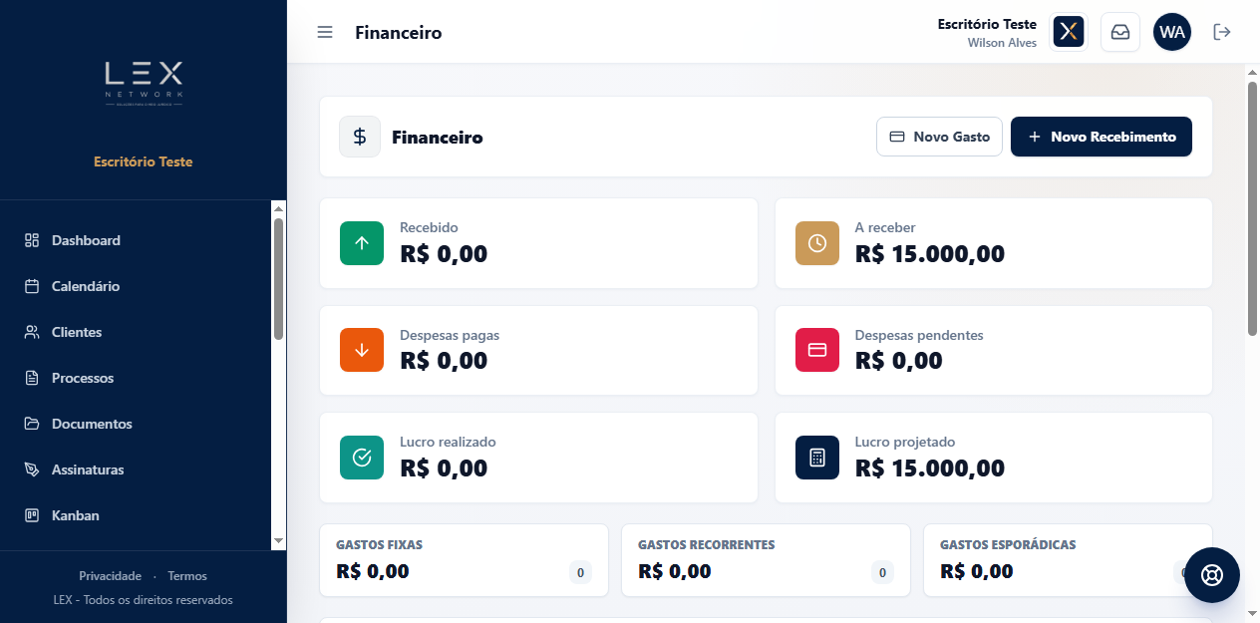This screenshot has width=1260, height=623.
Task: Click the Wilson Alves user name
Action: (x=1002, y=43)
